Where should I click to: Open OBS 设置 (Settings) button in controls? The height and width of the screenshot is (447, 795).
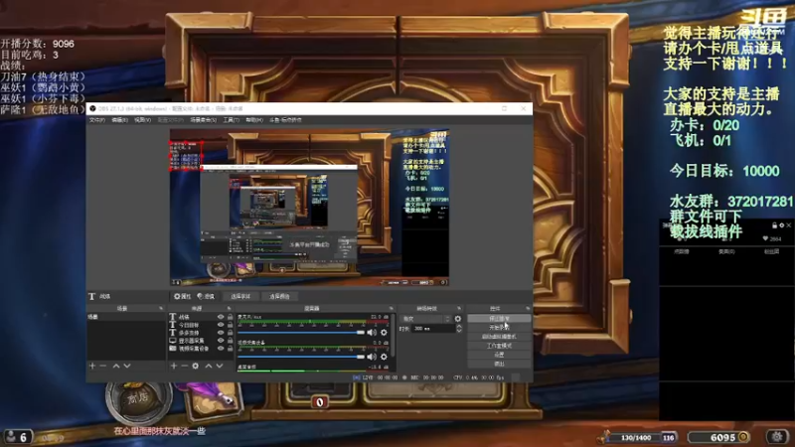(499, 355)
